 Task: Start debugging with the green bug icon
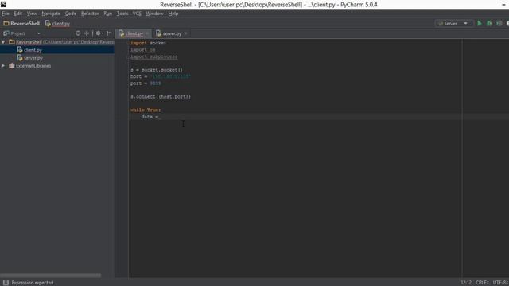tap(489, 23)
